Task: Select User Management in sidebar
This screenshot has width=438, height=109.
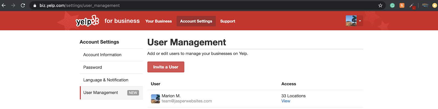Action: 111,93
